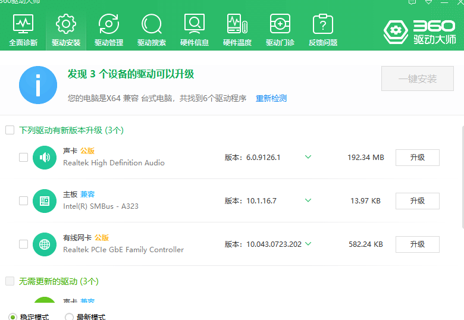Screen dimensions: 464x320
Task: Click the vertical scrollbar of driver list
Action: tap(462, 178)
